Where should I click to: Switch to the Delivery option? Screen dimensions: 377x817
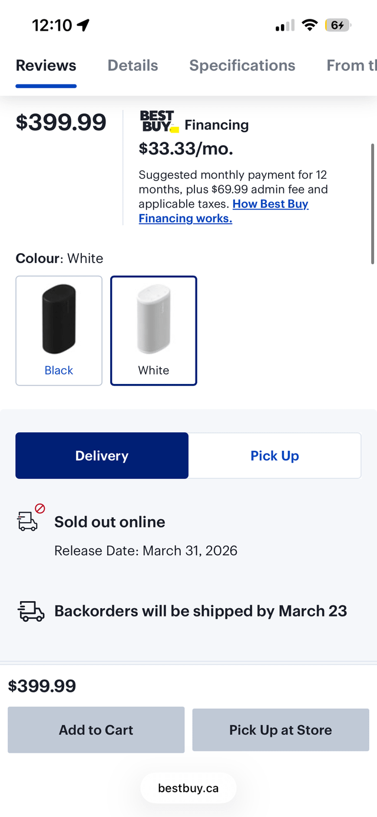point(102,456)
